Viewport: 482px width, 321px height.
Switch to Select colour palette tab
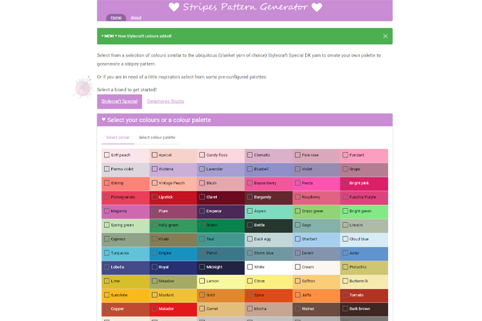point(157,137)
